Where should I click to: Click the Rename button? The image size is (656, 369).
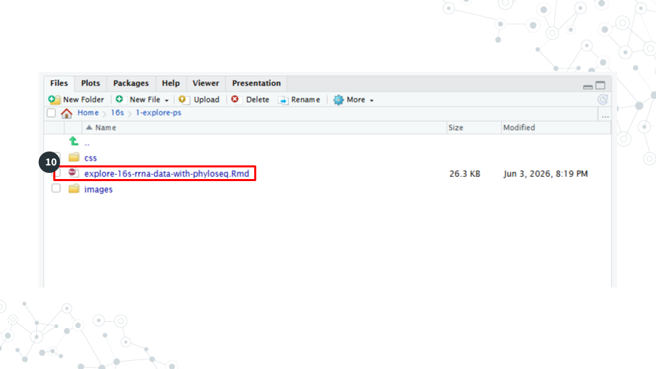point(299,100)
